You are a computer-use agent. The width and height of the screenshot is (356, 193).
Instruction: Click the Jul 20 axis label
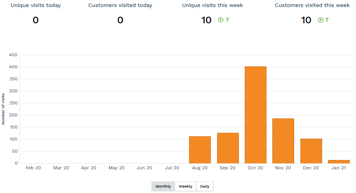click(x=172, y=168)
